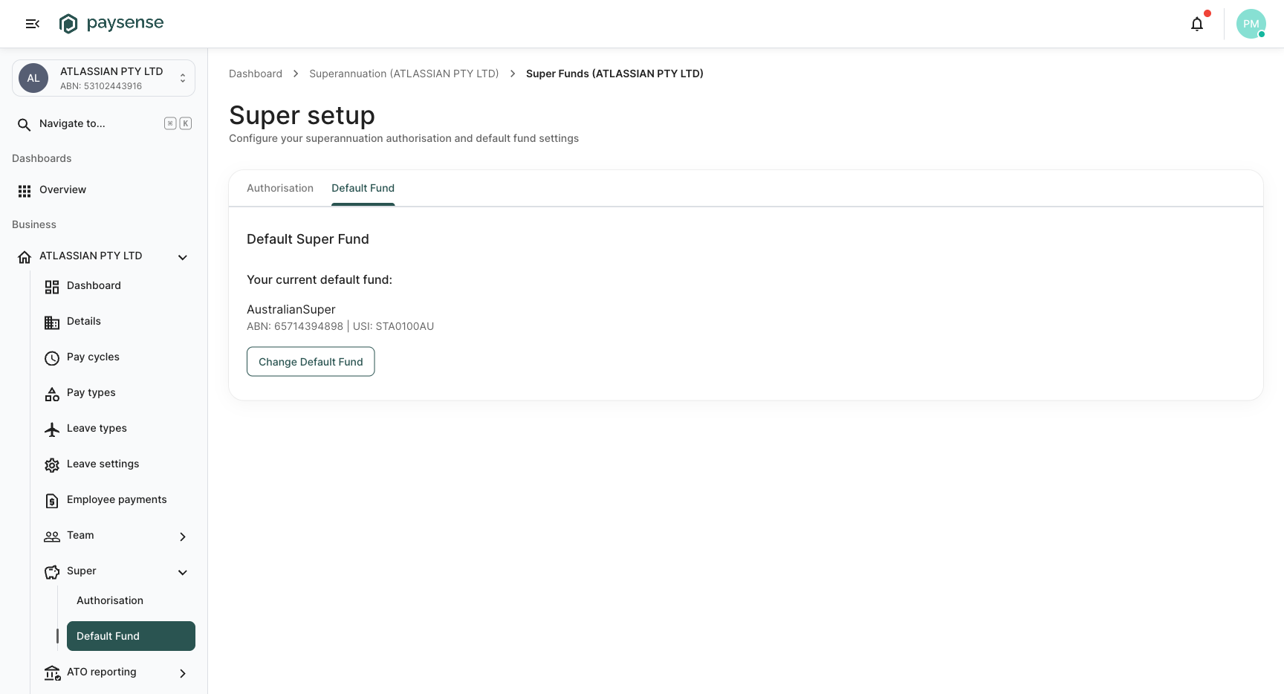Screen dimensions: 1284x694
Task: Click the Super piggy bank icon
Action: pos(52,572)
